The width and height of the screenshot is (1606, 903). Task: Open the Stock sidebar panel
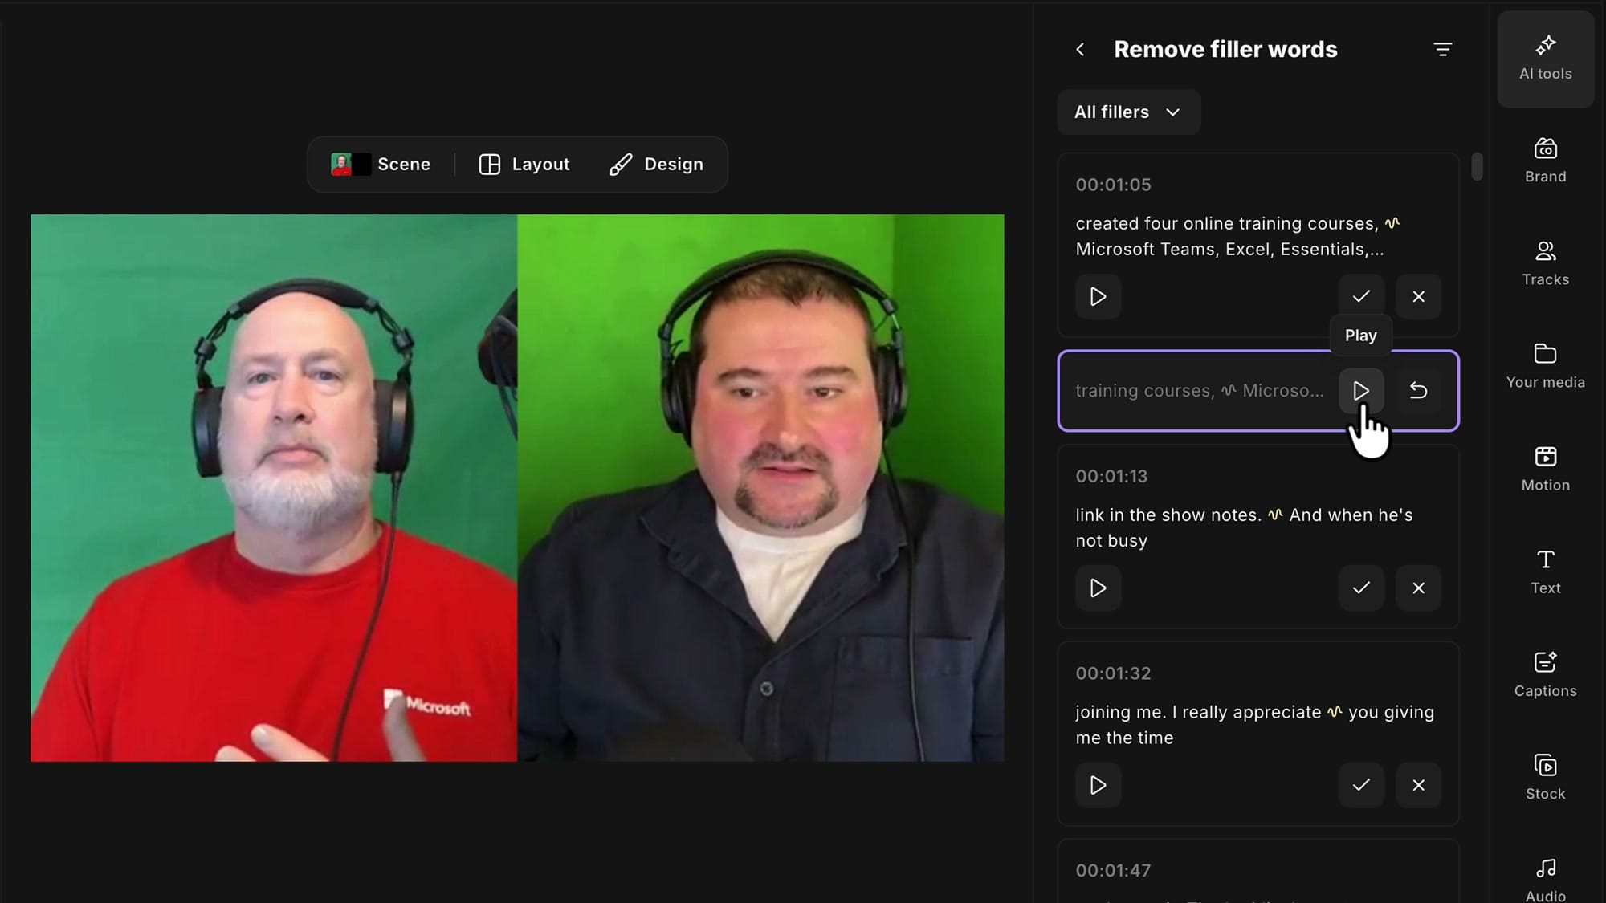1545,777
